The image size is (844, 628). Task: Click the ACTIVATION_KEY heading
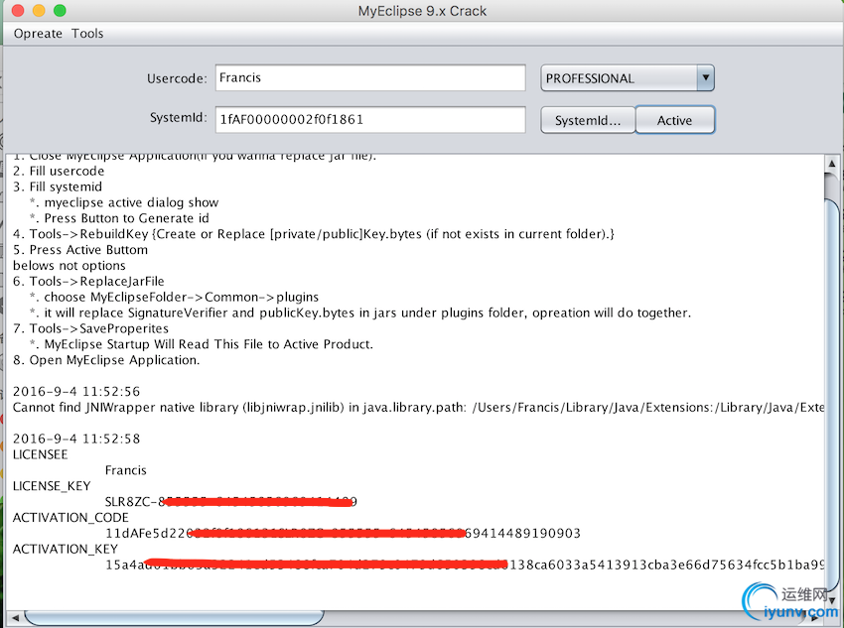point(66,549)
